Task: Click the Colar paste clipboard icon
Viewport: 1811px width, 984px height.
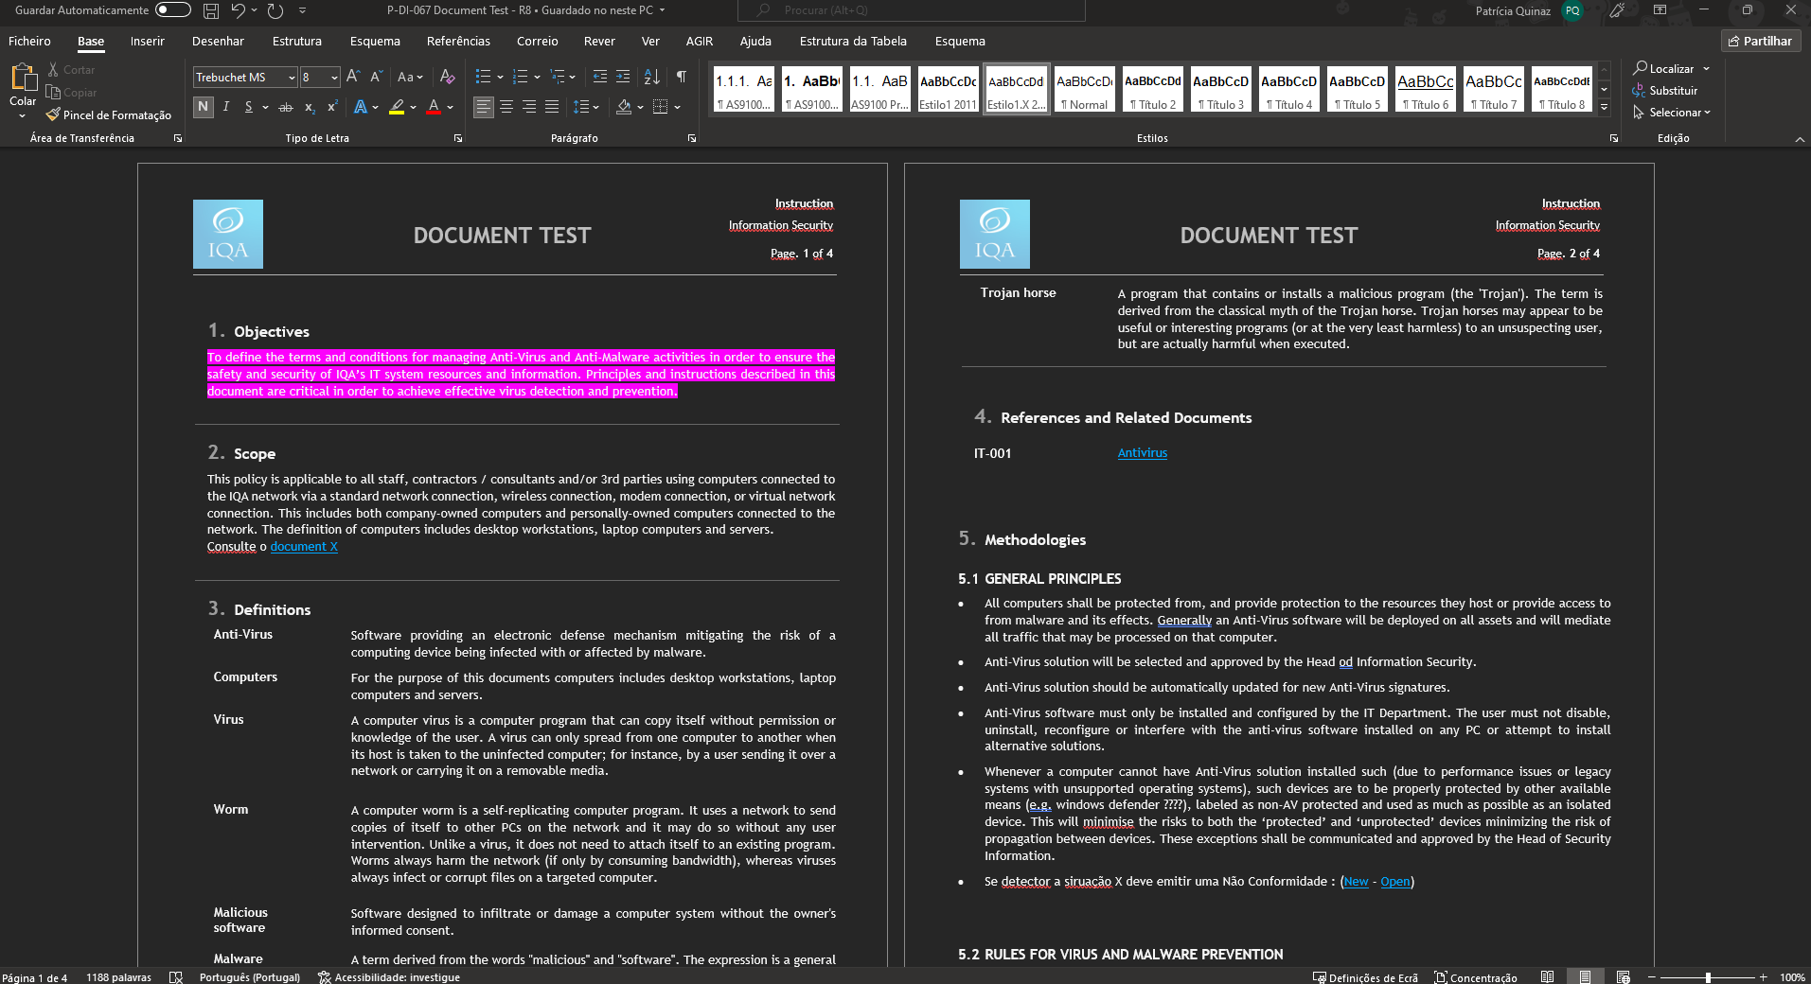Action: 23,78
